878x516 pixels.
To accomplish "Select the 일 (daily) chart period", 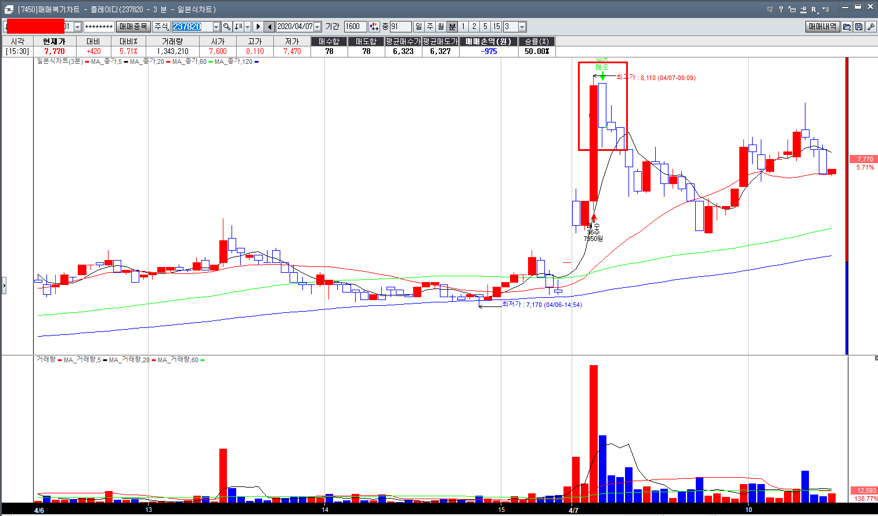I will 419,27.
